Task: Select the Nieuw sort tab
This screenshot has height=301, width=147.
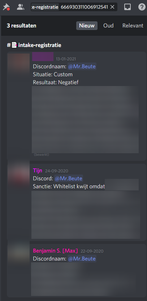Action: tap(87, 26)
